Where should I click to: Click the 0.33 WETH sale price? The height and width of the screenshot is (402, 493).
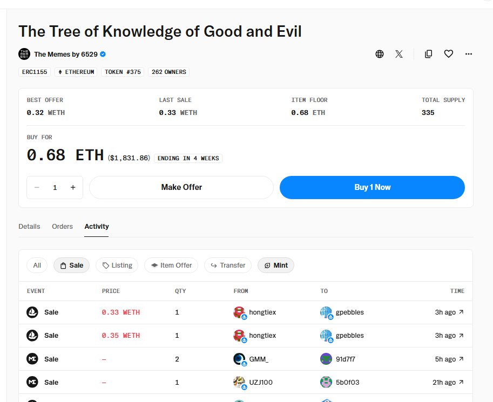tap(121, 312)
